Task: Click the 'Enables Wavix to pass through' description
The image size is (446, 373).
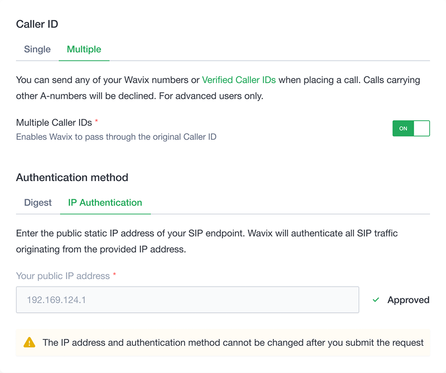Action: [116, 136]
